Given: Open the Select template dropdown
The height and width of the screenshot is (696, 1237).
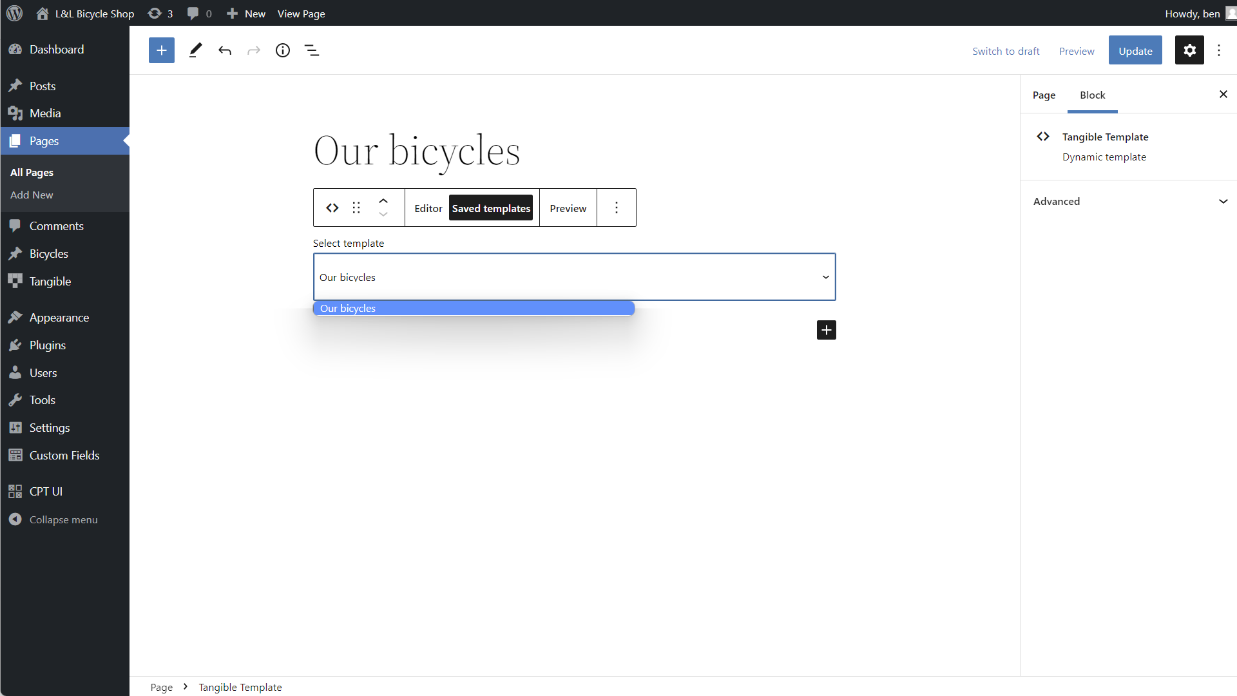Looking at the screenshot, I should click(574, 277).
